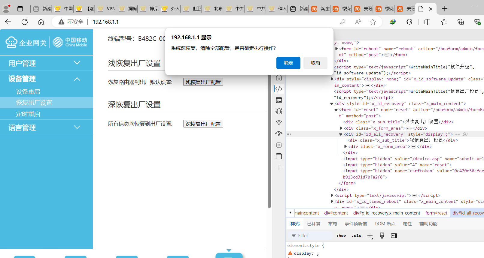Click the 不安全 security warning icon

coord(62,22)
